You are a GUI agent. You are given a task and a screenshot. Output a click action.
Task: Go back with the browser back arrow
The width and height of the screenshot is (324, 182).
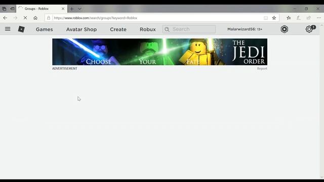pos(5,18)
